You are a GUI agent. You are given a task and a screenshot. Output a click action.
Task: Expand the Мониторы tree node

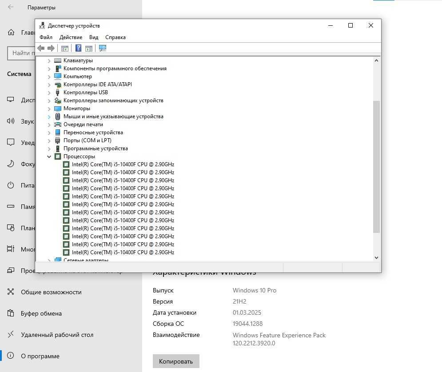pyautogui.click(x=49, y=108)
